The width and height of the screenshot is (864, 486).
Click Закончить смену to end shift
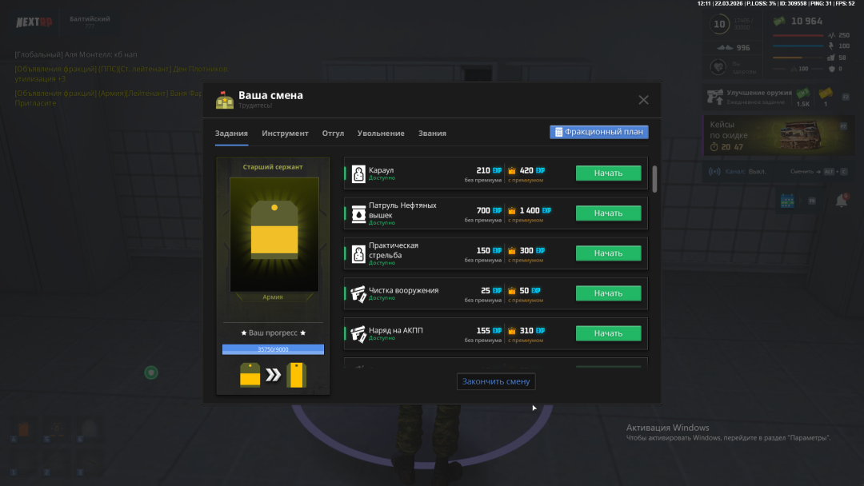coord(496,381)
